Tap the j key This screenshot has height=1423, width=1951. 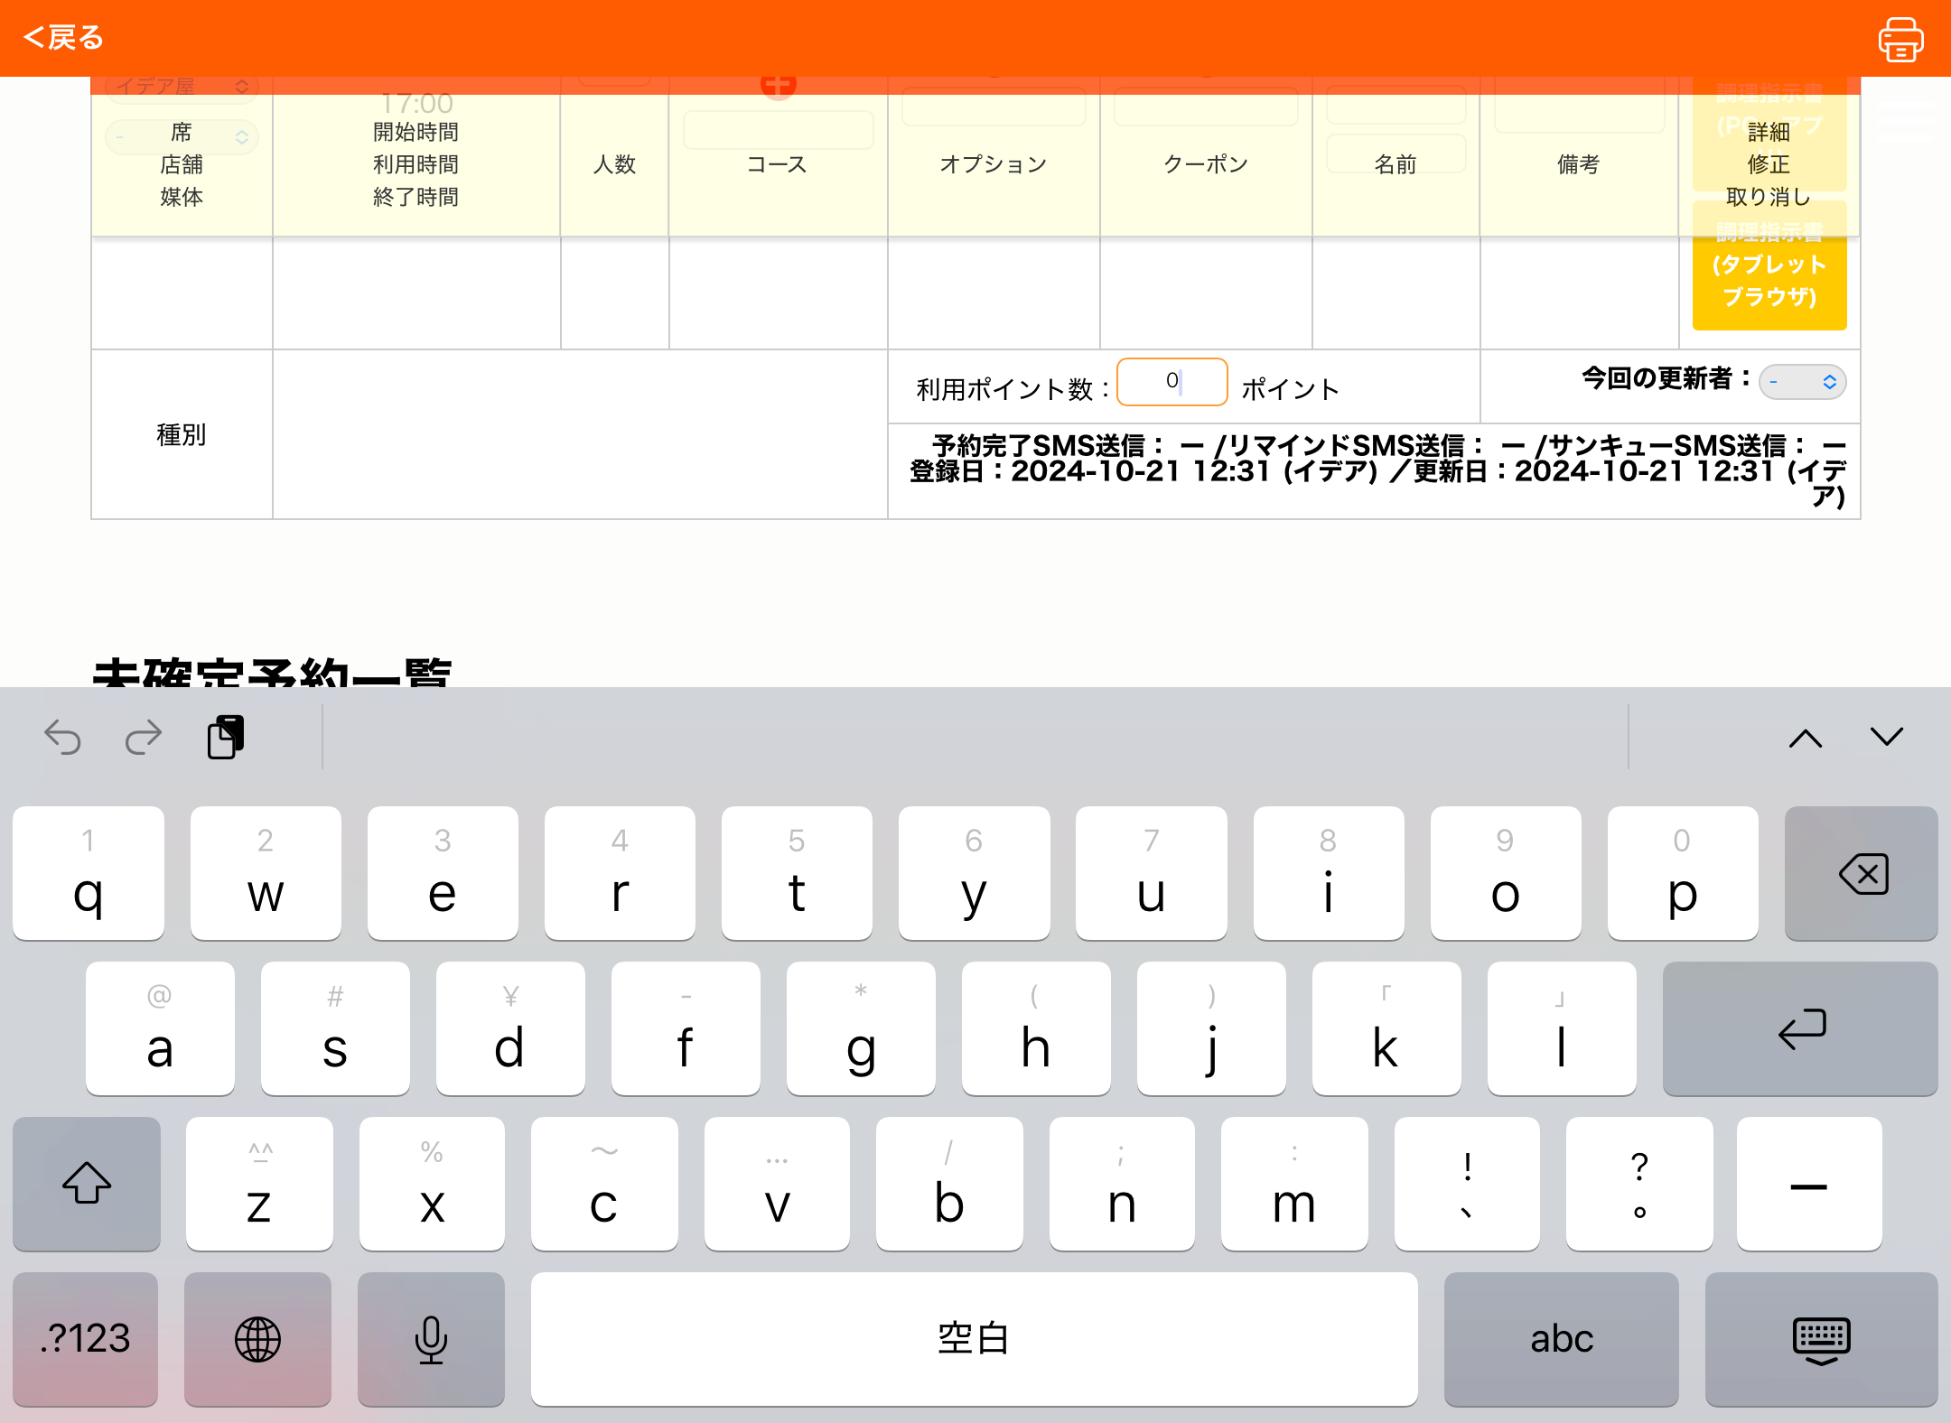[1211, 1028]
